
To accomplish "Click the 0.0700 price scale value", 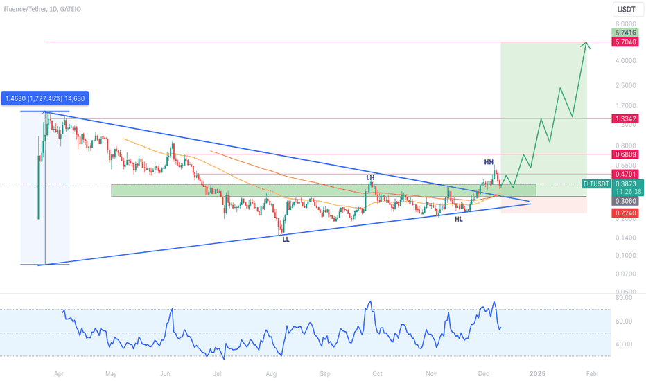I will (626, 274).
